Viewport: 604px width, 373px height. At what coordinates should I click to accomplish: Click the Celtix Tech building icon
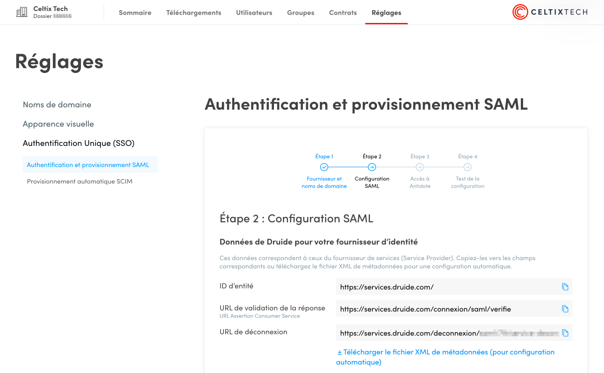22,12
